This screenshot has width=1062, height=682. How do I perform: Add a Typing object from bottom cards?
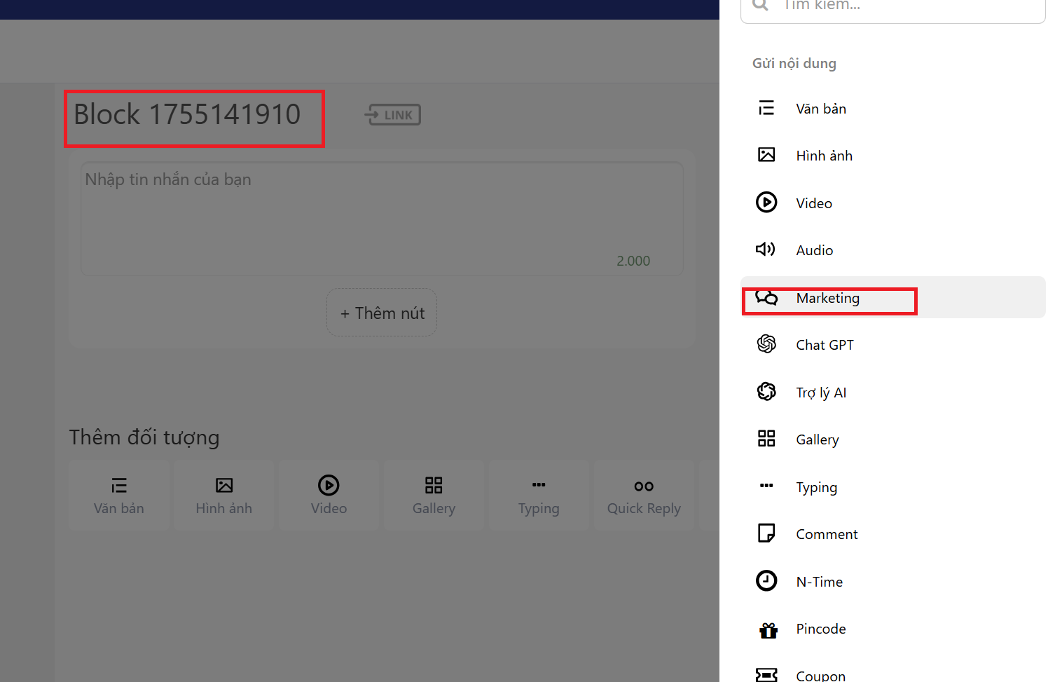pos(539,496)
